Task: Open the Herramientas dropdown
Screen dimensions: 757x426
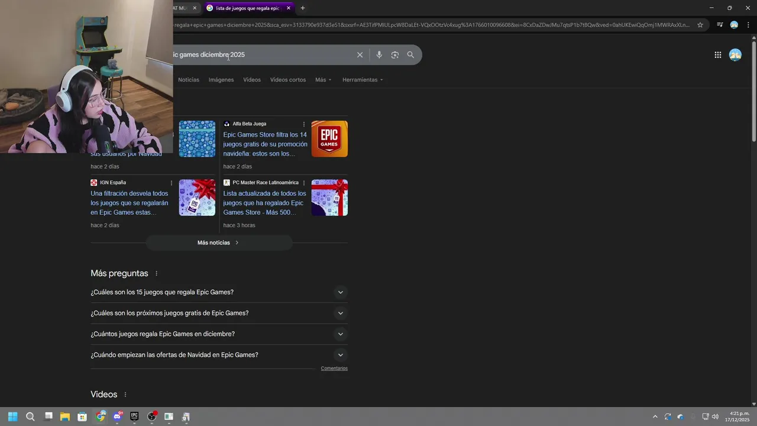Action: pos(363,80)
